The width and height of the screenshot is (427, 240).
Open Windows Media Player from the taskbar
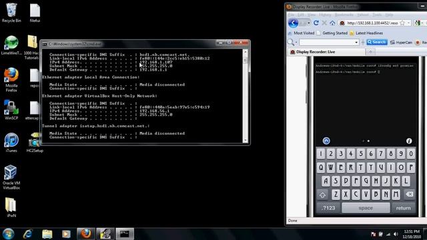tap(66, 234)
